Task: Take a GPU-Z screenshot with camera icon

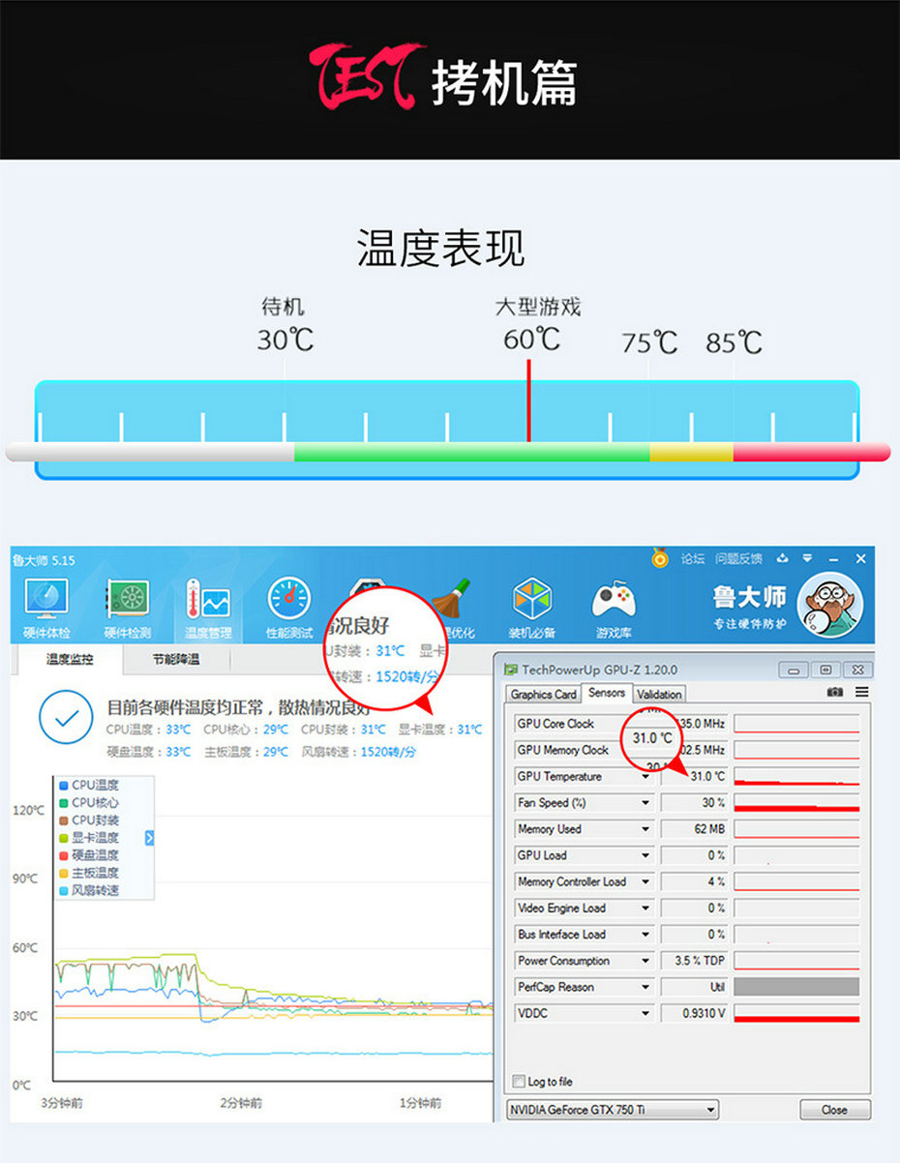Action: (x=835, y=693)
